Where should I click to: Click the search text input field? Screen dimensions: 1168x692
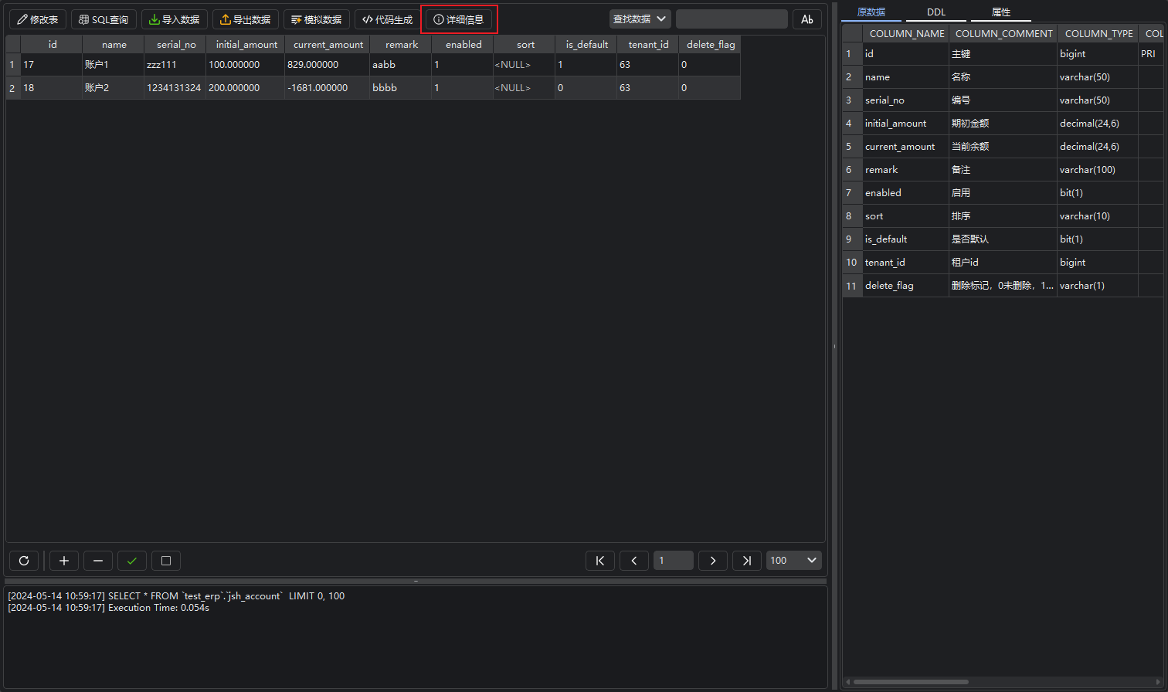[732, 19]
